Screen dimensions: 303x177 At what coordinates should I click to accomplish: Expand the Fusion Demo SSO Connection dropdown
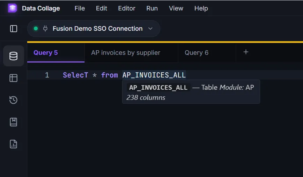(150, 29)
